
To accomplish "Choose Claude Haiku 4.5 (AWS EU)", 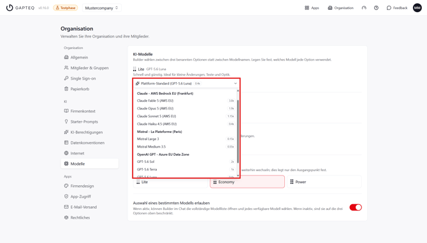I will [185, 124].
